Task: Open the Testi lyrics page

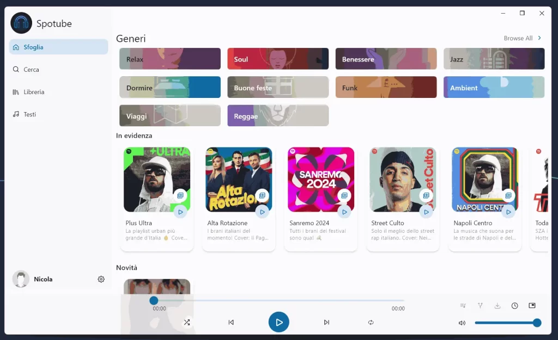Action: (x=58, y=114)
